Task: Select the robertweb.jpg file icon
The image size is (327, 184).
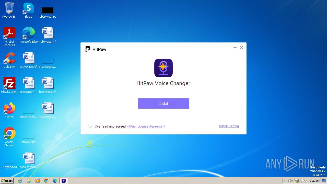Action: click(x=48, y=12)
